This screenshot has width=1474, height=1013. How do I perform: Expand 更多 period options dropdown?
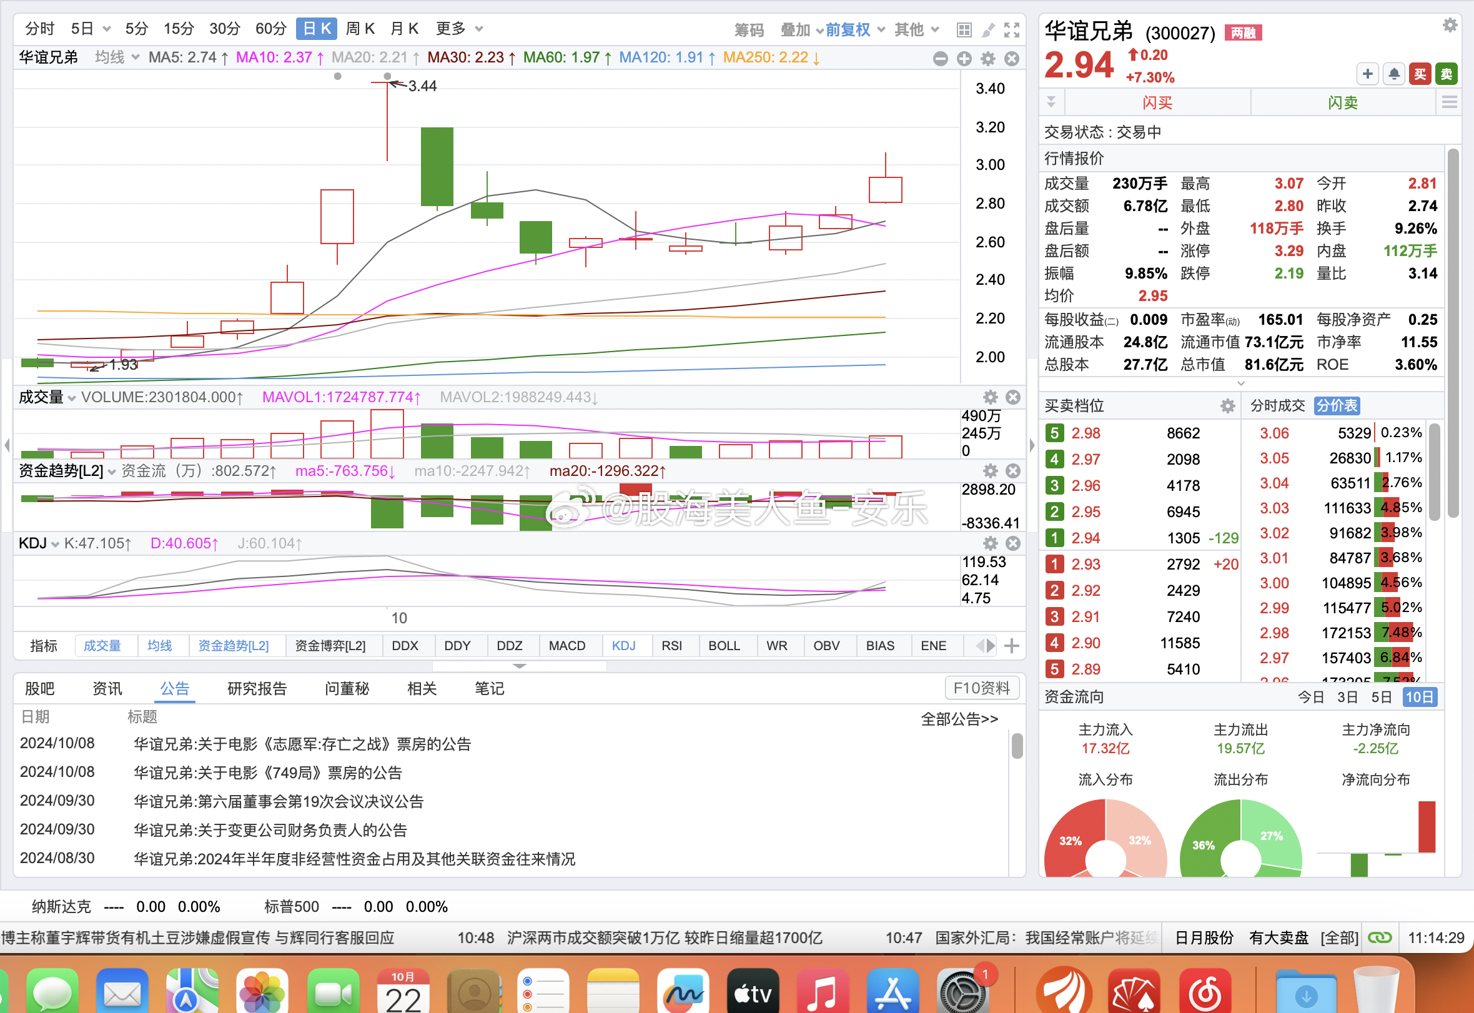(479, 29)
